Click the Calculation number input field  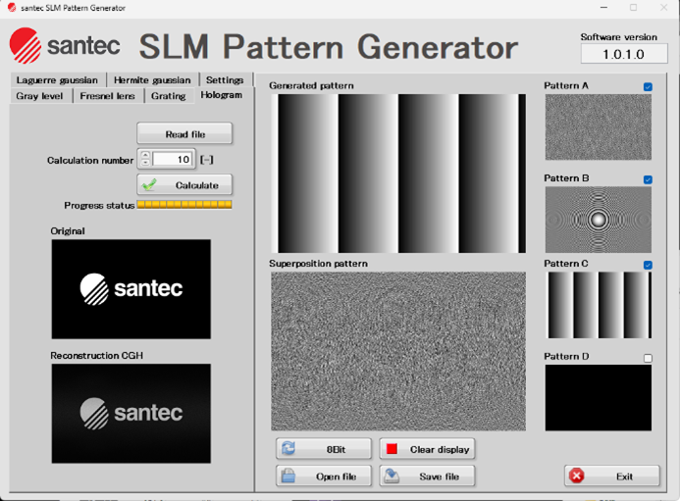tap(174, 159)
